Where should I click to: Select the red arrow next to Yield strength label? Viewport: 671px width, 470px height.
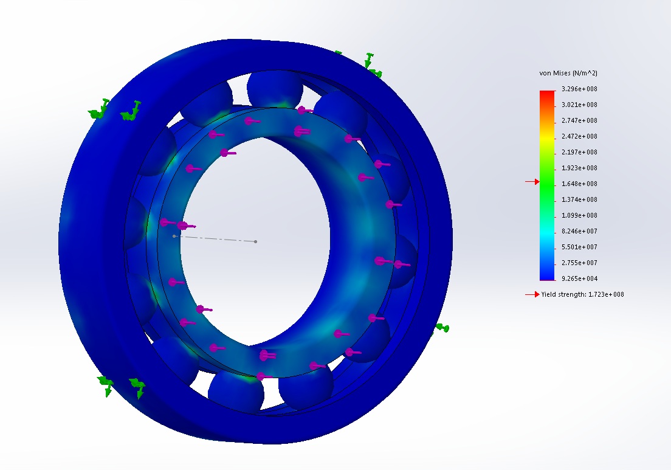(x=532, y=294)
